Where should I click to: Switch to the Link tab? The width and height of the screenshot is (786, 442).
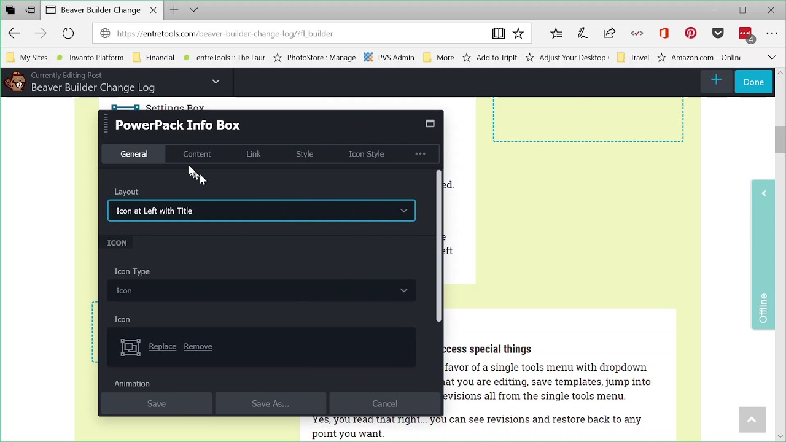coord(253,154)
